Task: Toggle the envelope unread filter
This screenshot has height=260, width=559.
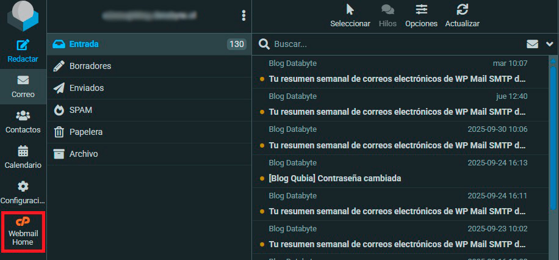Action: [532, 44]
